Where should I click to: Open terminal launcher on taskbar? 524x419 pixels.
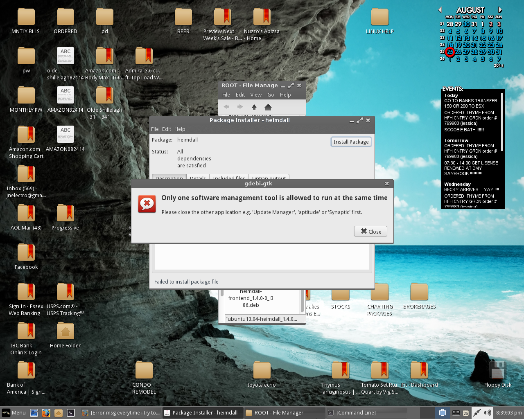coord(71,413)
